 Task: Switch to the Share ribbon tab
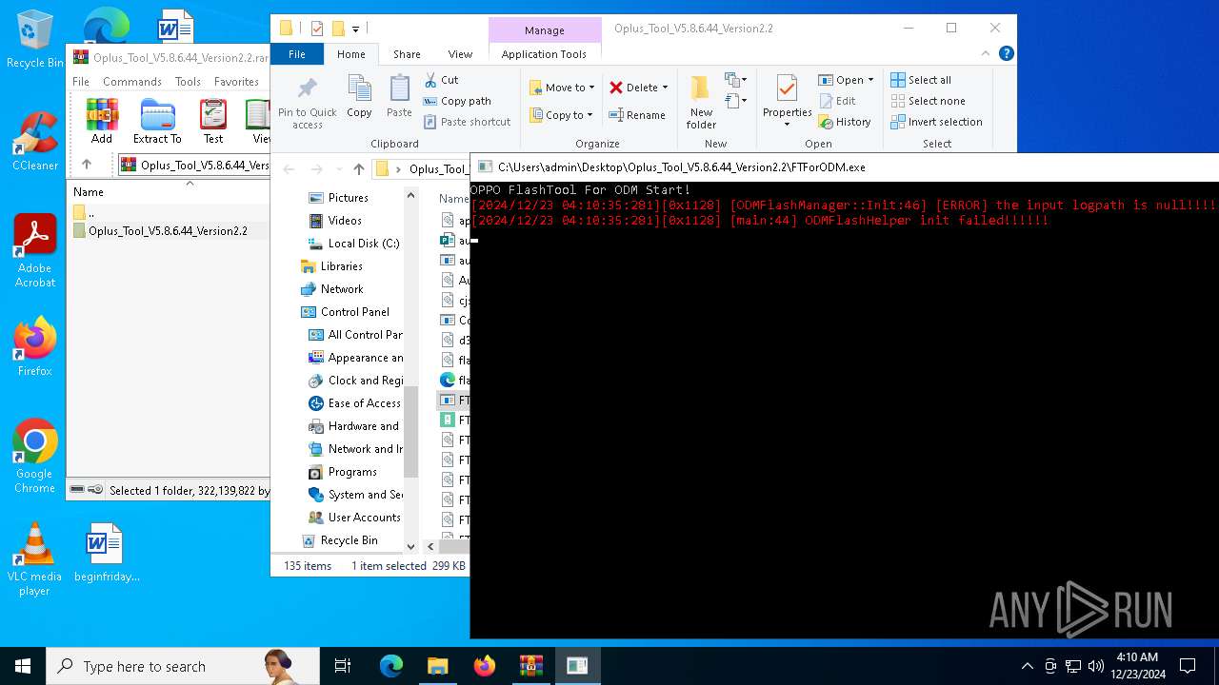tap(407, 54)
